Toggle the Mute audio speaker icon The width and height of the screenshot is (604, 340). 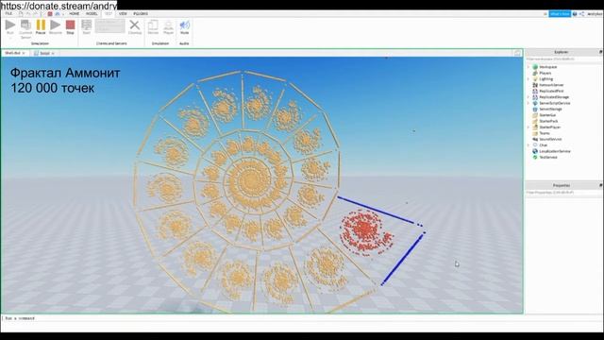click(x=185, y=27)
